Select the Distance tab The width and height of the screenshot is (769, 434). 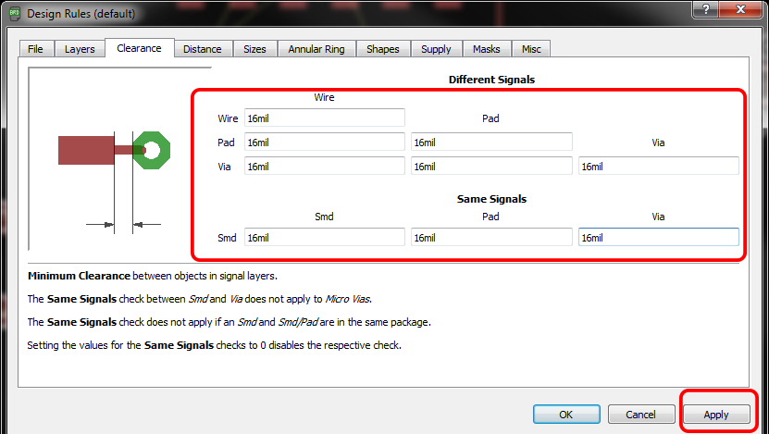click(202, 49)
